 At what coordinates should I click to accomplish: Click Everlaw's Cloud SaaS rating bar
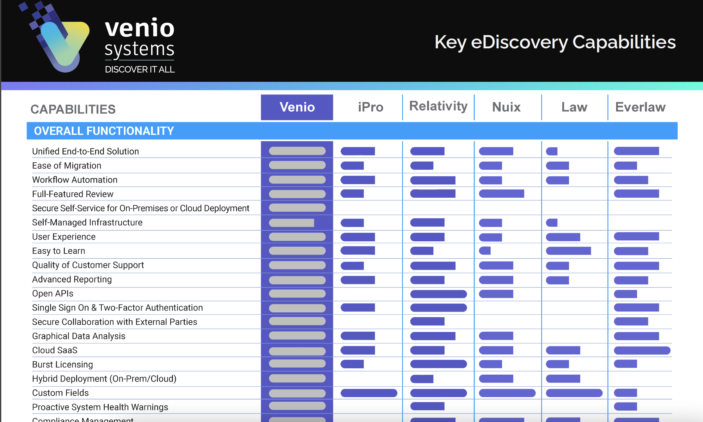[x=642, y=350]
